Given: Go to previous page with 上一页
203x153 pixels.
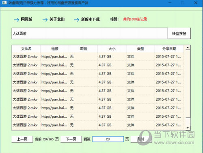Looking at the screenshot, I should 22,139.
